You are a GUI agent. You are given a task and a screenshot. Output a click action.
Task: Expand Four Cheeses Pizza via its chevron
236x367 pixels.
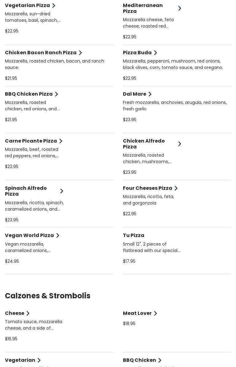point(176,188)
